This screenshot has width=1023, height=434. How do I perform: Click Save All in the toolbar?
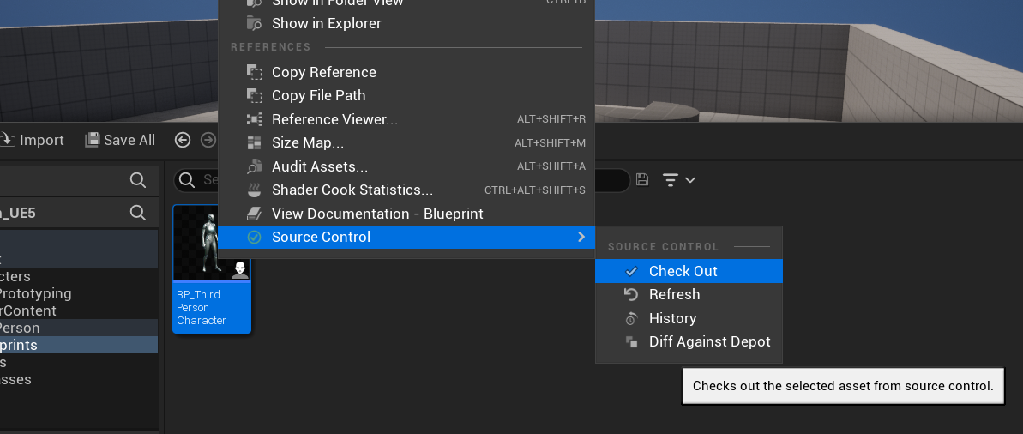coord(120,140)
